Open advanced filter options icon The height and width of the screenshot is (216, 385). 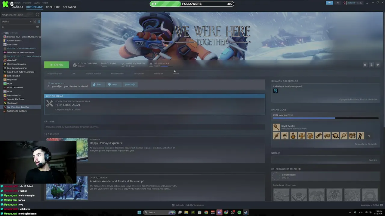(38, 27)
